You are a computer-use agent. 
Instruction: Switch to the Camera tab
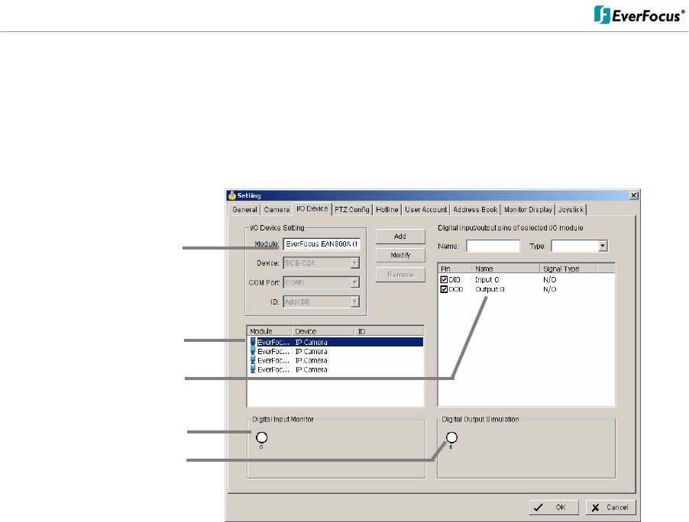click(277, 210)
